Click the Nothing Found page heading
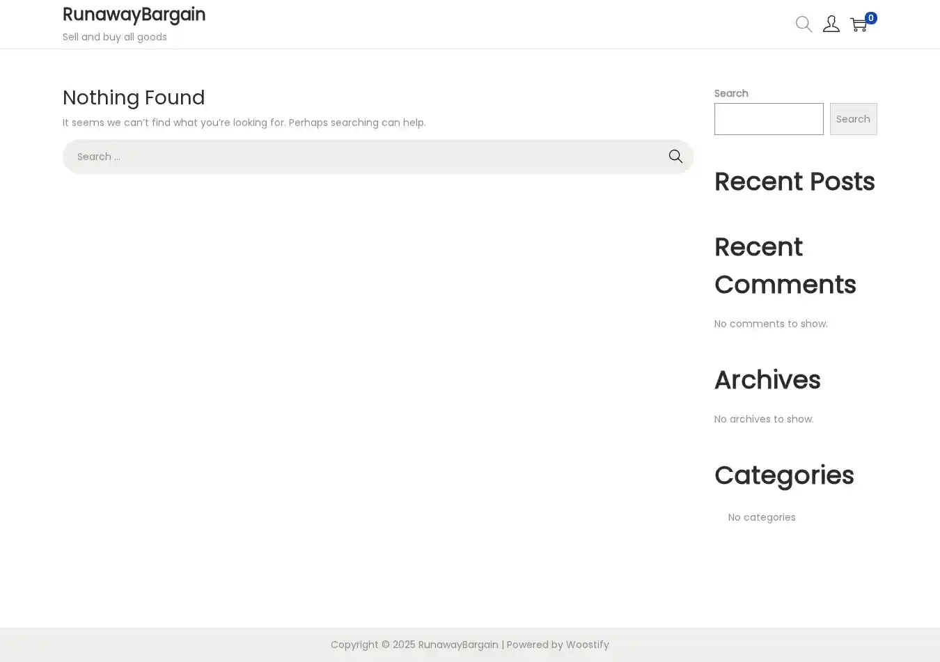940x662 pixels. pyautogui.click(x=134, y=97)
